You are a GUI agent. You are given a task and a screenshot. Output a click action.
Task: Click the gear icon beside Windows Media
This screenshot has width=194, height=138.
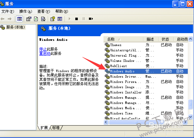pos(107,108)
